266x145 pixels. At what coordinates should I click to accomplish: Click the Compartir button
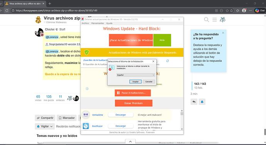[45, 118]
